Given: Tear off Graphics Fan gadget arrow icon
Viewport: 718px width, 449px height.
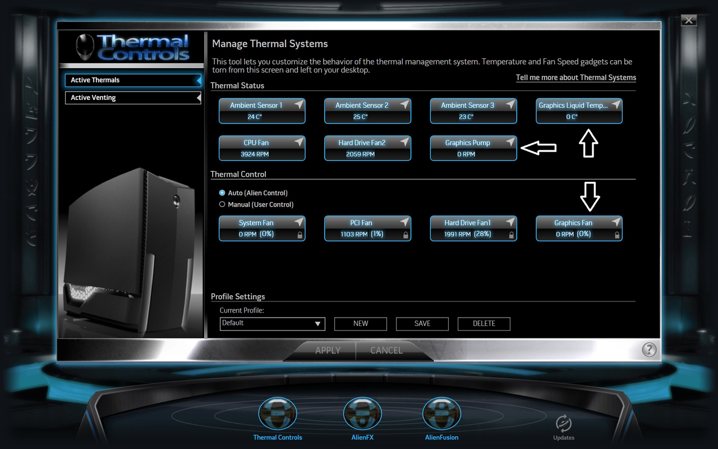Looking at the screenshot, I should coord(616,222).
